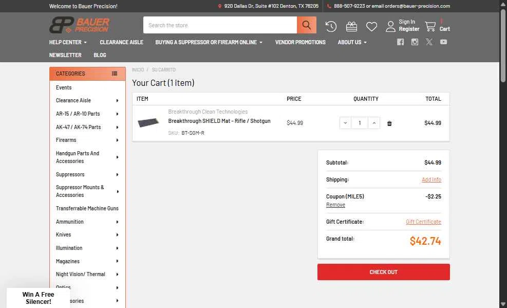Expand the Illumination category arrow
Image resolution: width=507 pixels, height=308 pixels.
pos(117,248)
